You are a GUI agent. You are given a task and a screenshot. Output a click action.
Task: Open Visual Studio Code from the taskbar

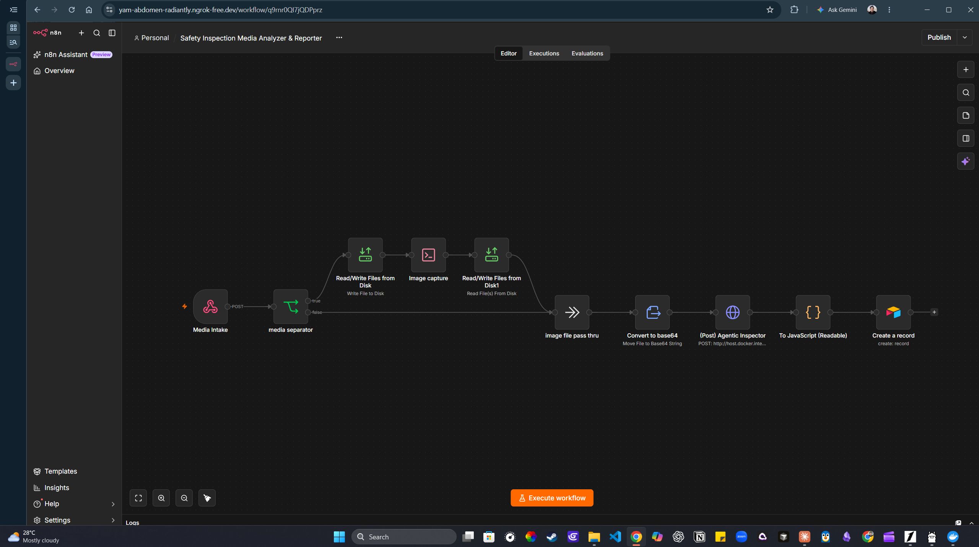(615, 537)
